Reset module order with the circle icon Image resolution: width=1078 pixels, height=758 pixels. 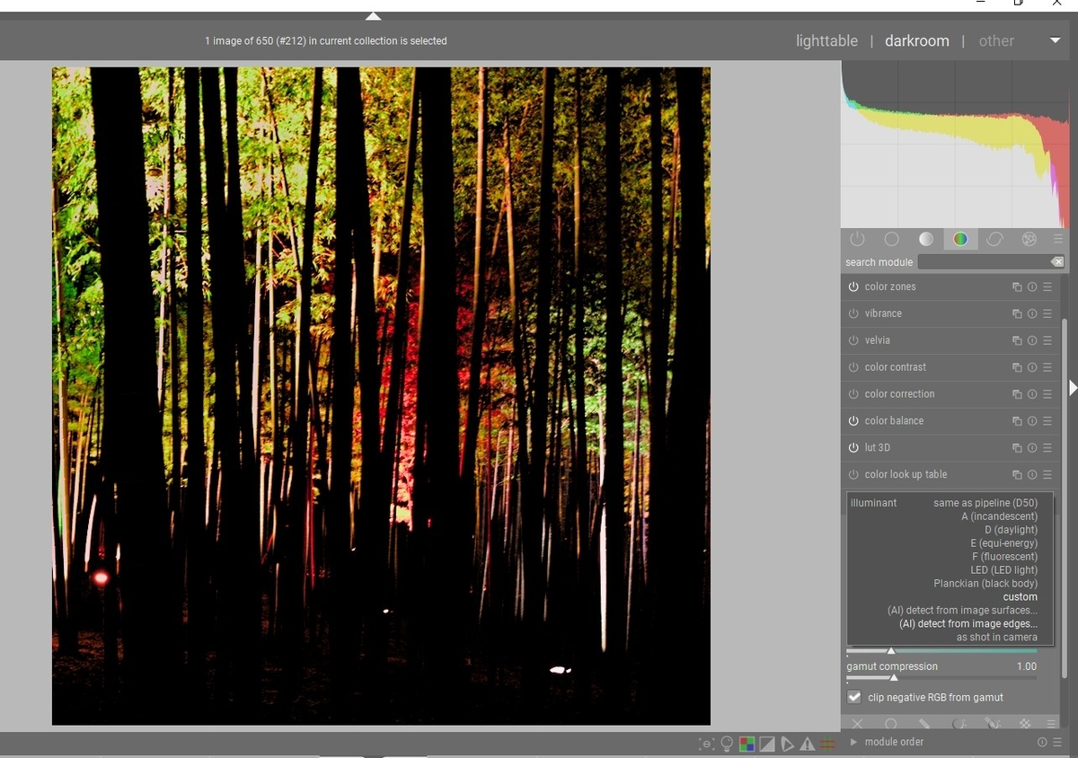(1042, 742)
